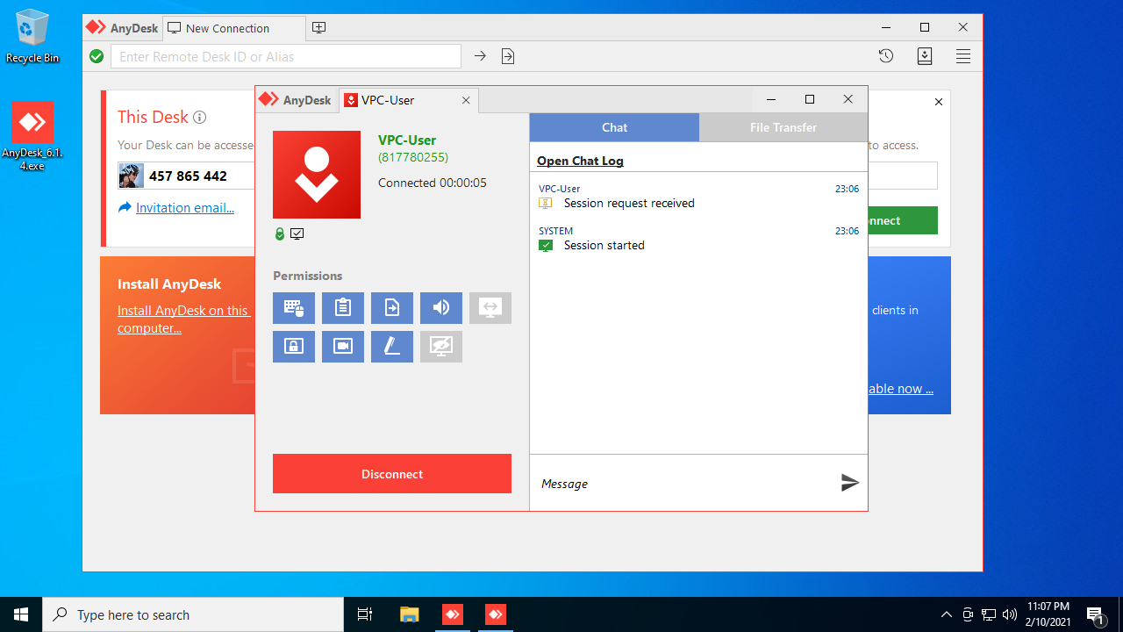Toggle keyboard and mouse control permission
The width and height of the screenshot is (1123, 632).
pos(294,308)
